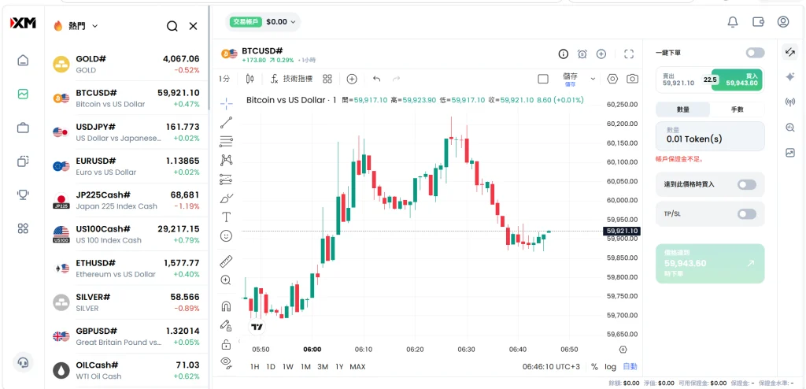
Task: Open the notifications bell
Action: coord(733,21)
